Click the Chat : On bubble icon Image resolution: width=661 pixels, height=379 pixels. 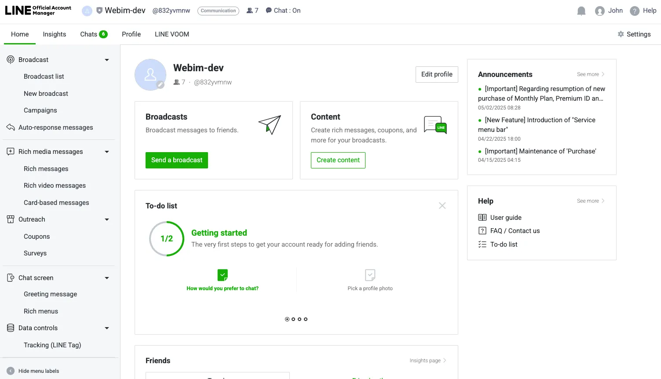coord(269,11)
